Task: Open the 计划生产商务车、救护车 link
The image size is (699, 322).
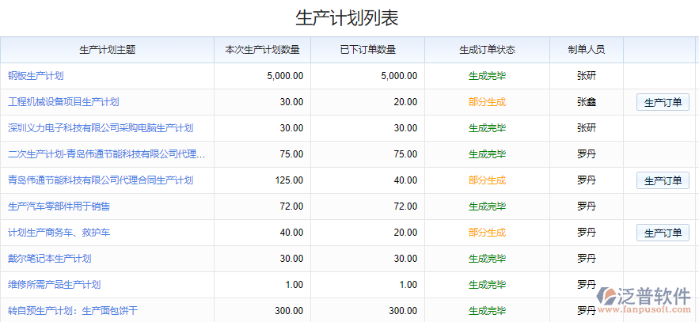Action: point(59,233)
